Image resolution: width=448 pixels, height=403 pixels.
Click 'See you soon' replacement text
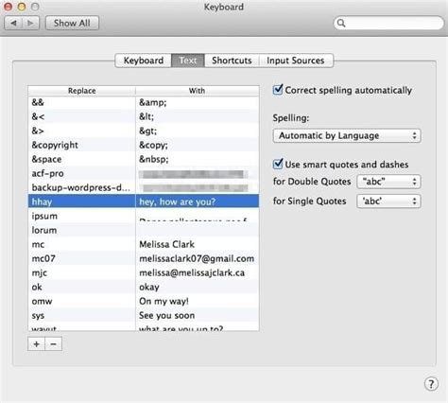[167, 316]
